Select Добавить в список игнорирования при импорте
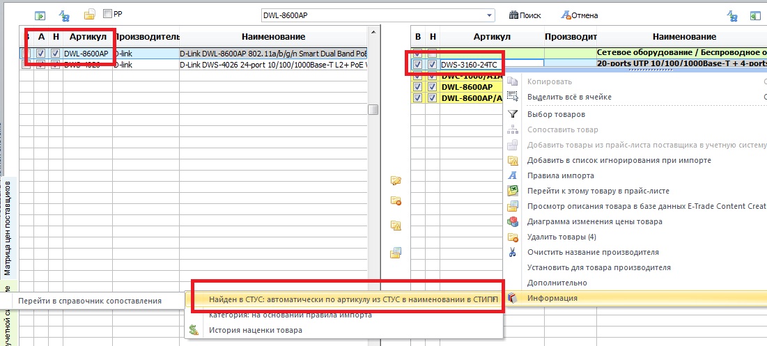Image resolution: width=767 pixels, height=346 pixels. tap(635, 160)
